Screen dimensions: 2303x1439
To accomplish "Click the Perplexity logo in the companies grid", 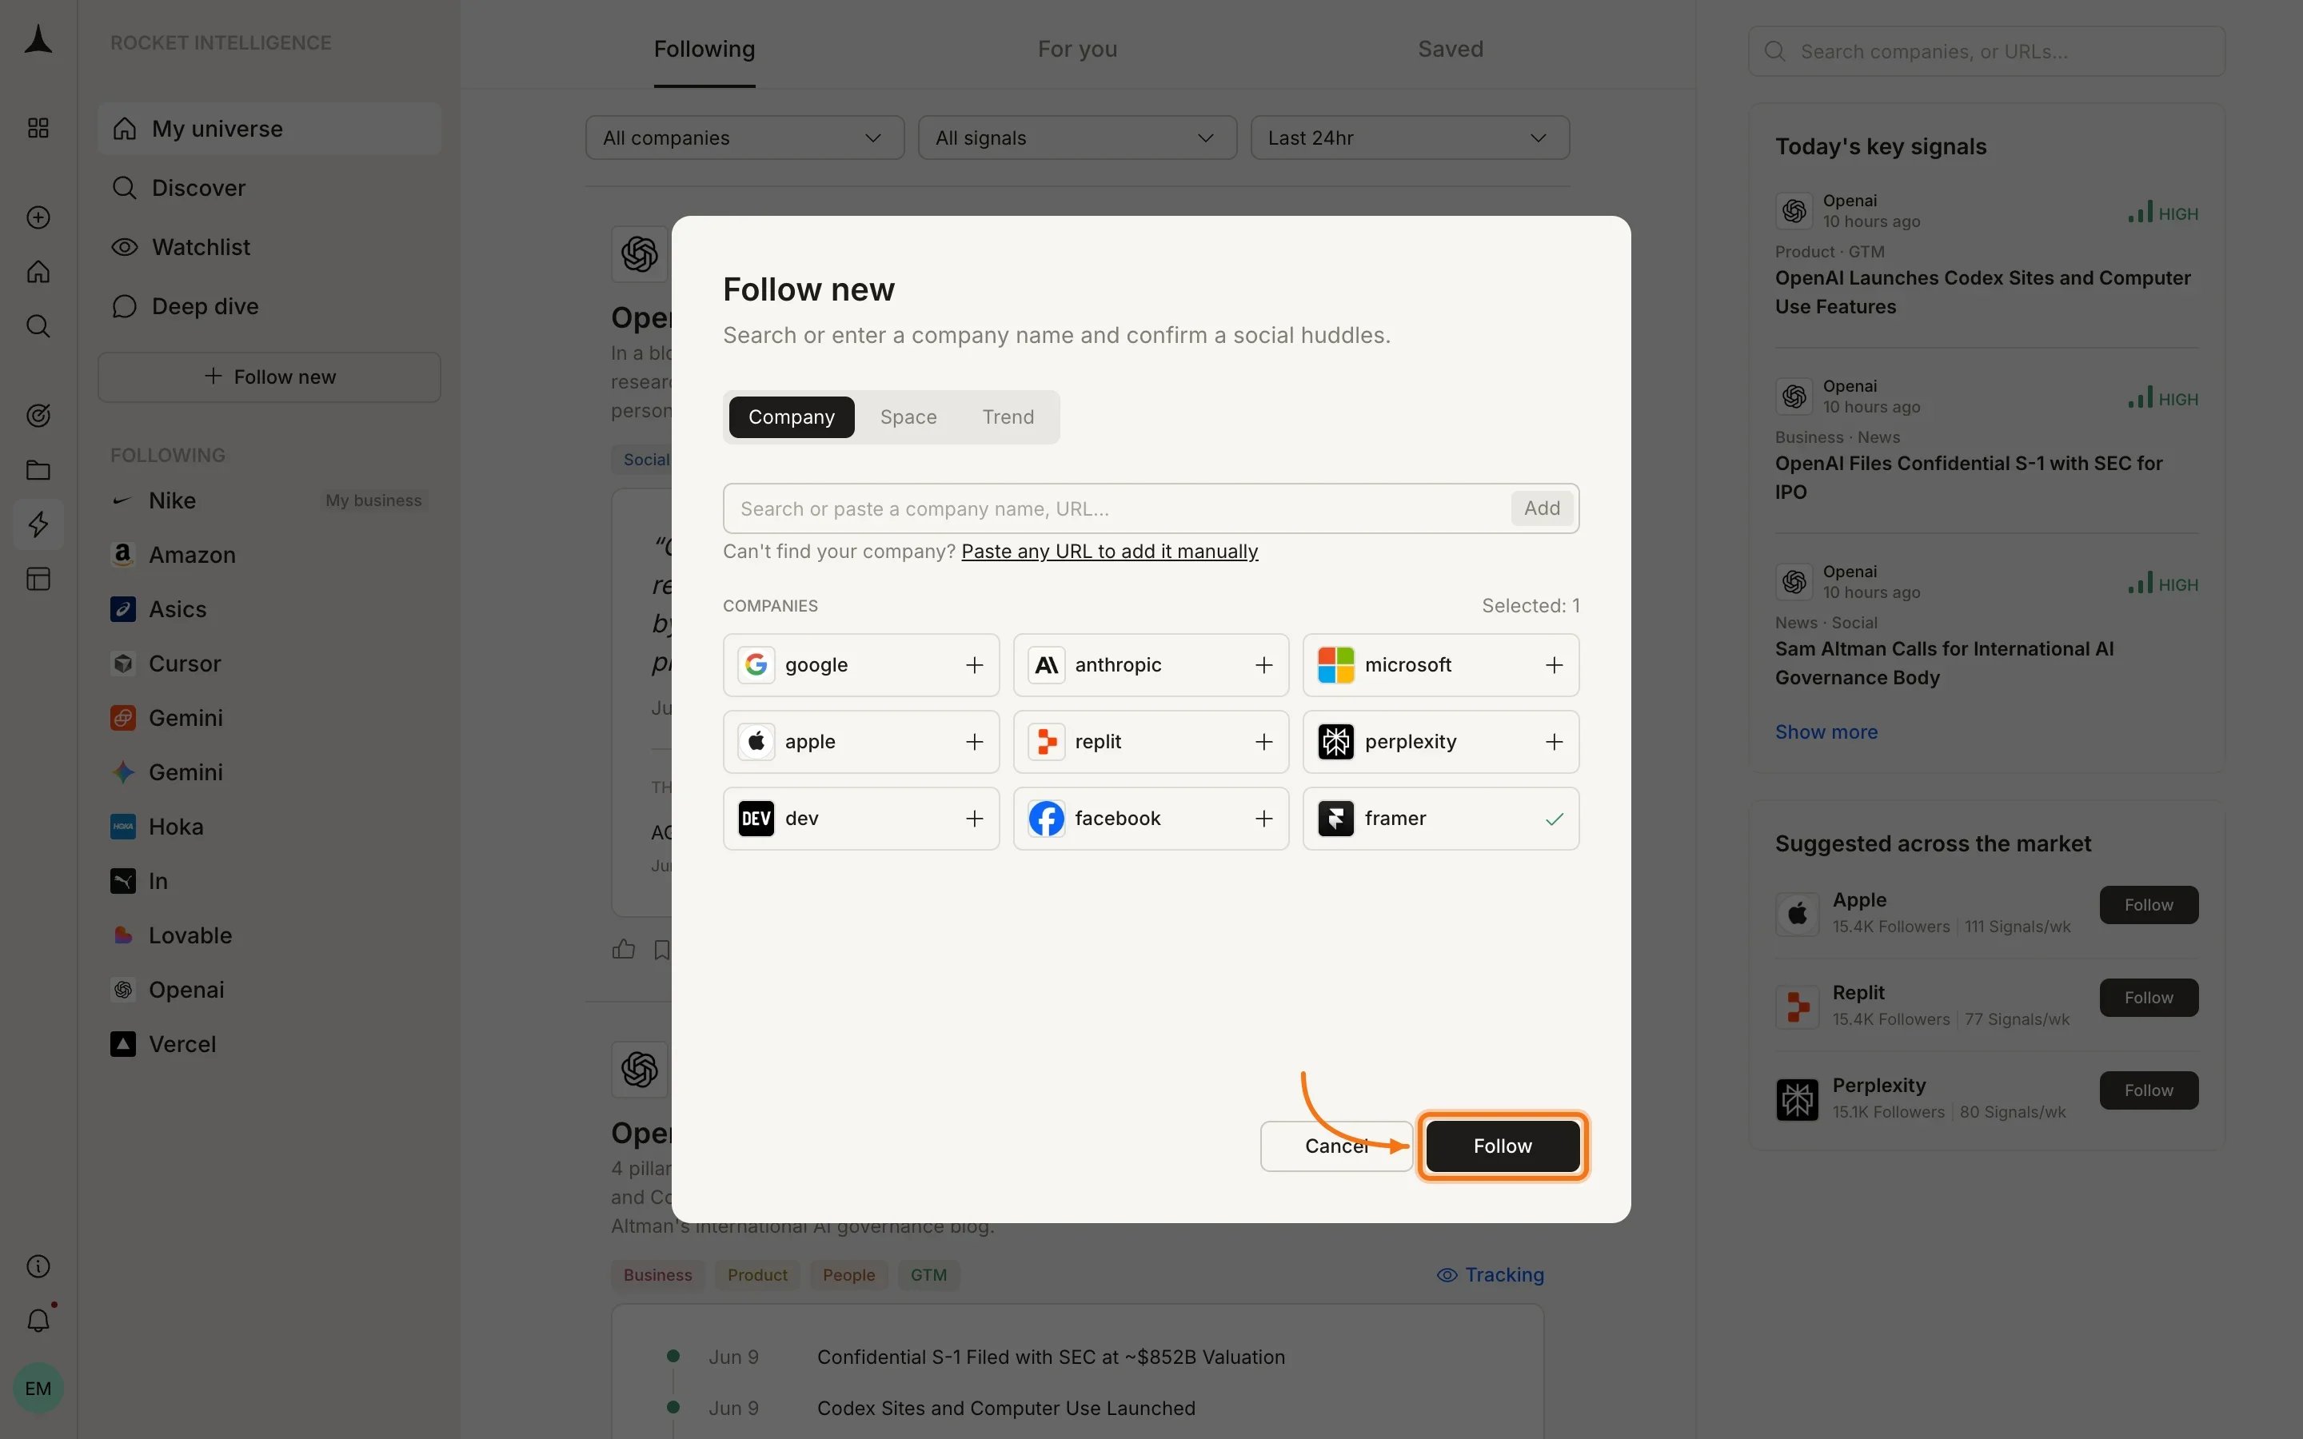I will (1335, 741).
